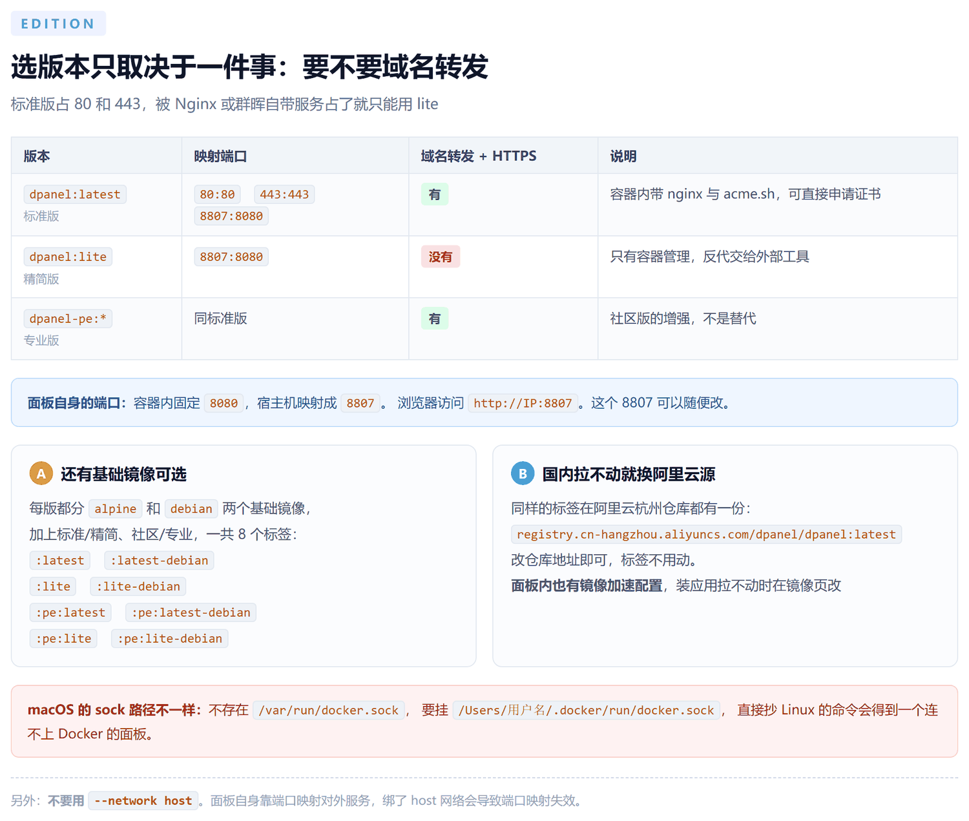Click the /var/run/docker.sock path
The image size is (969, 821).
point(329,710)
